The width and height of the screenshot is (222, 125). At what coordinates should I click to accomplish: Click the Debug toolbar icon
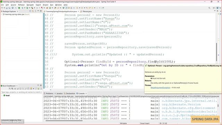(x=23, y=8)
